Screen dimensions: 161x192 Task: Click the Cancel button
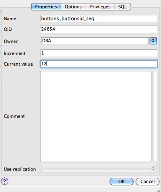click(x=148, y=181)
